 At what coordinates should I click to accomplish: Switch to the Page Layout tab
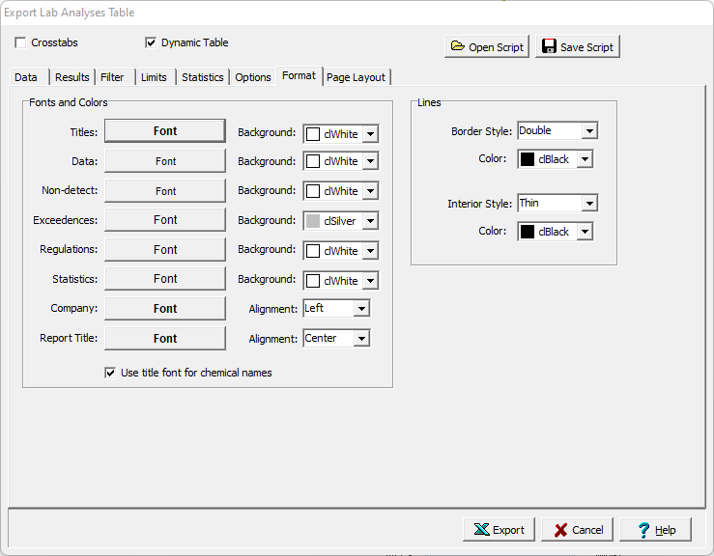point(356,77)
